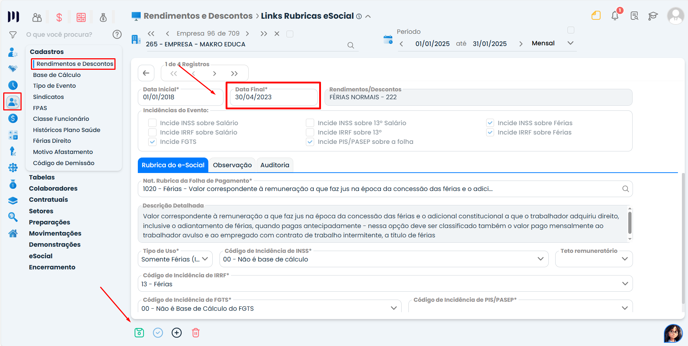This screenshot has height=346, width=688.
Task: Open the magnifier search sidebar module
Action: (x=13, y=217)
